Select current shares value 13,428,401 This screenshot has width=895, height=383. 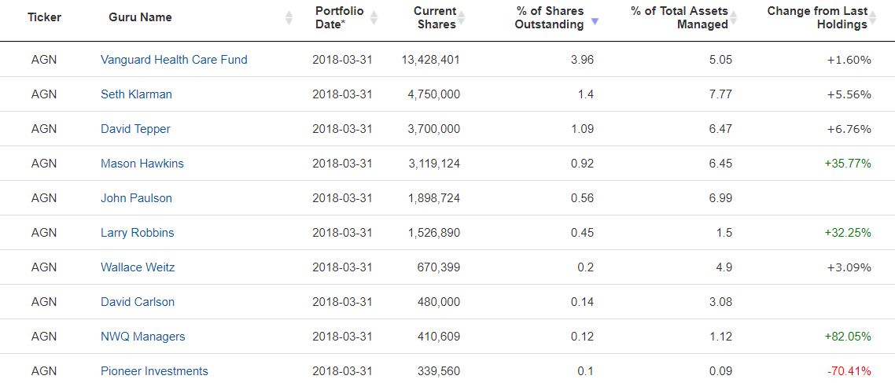430,59
